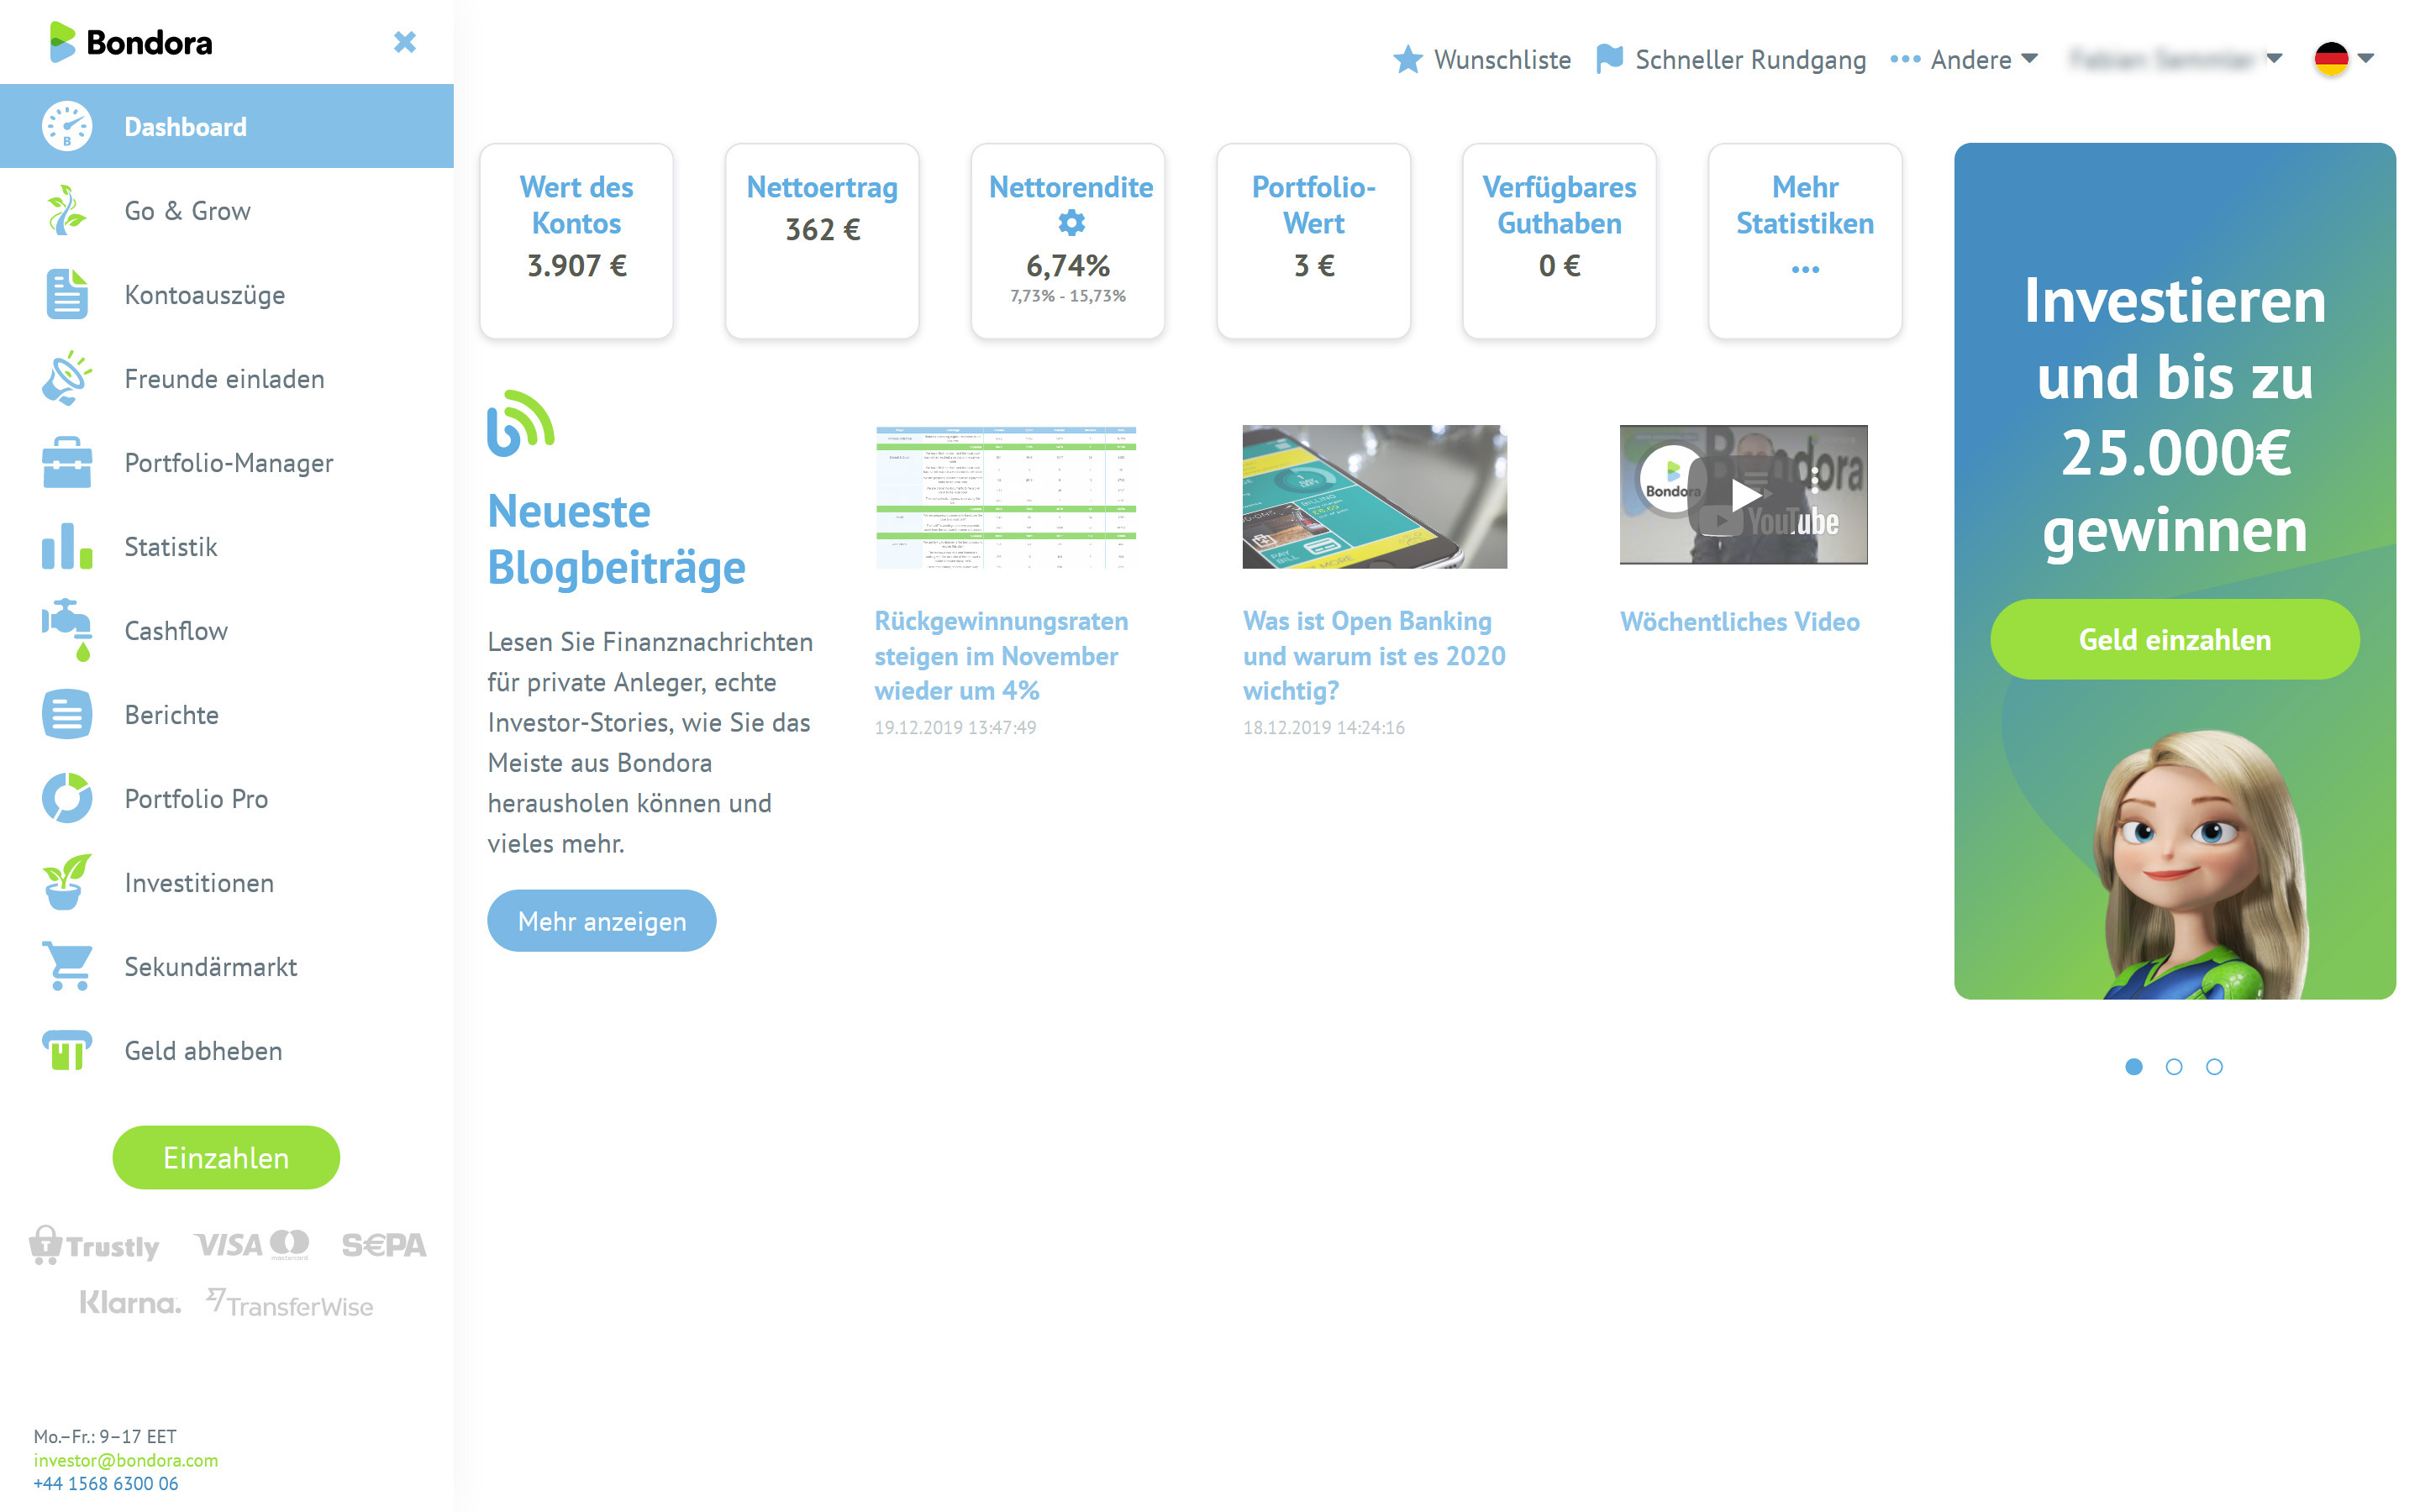This screenshot has width=2420, height=1512.
Task: Click the Kontoauszüge document icon
Action: pos(67,294)
